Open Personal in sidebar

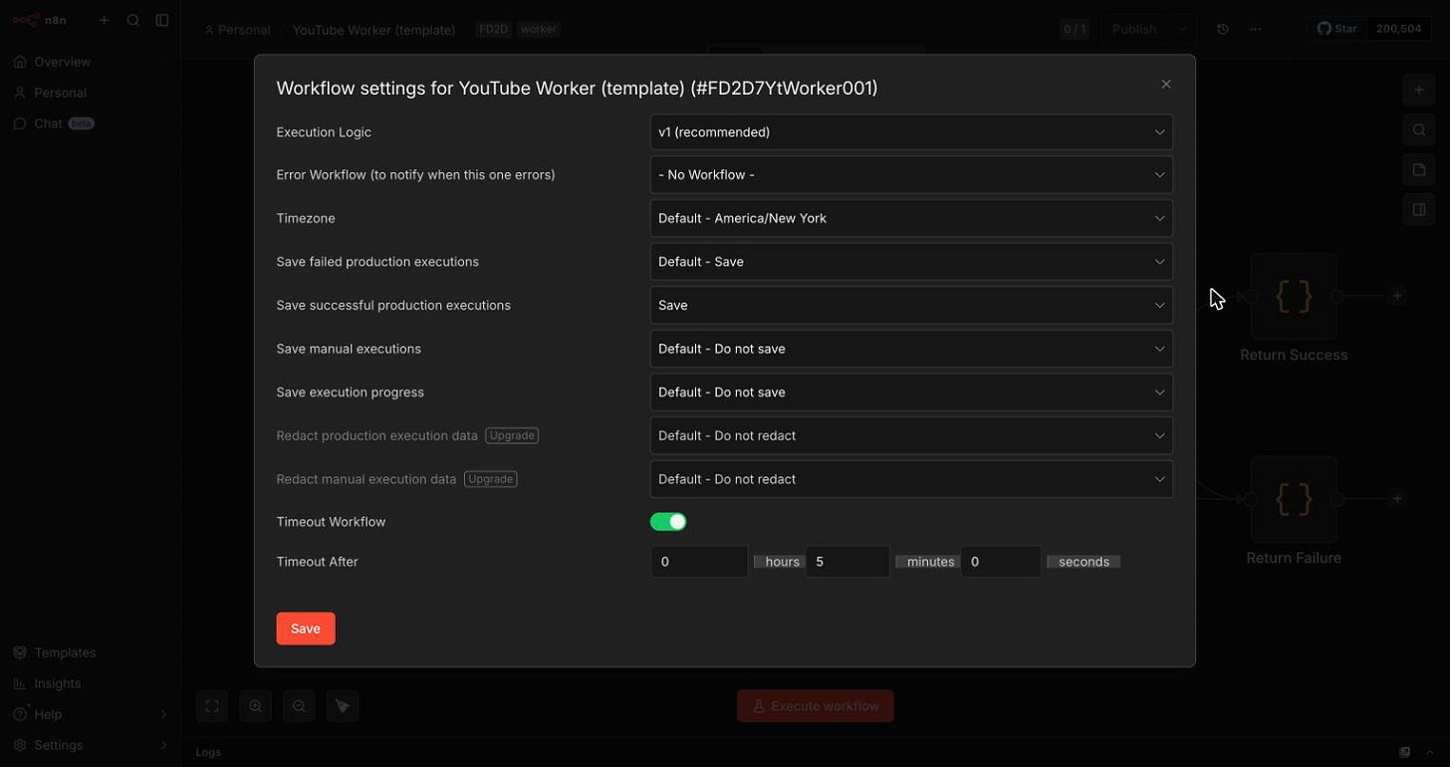(x=90, y=93)
